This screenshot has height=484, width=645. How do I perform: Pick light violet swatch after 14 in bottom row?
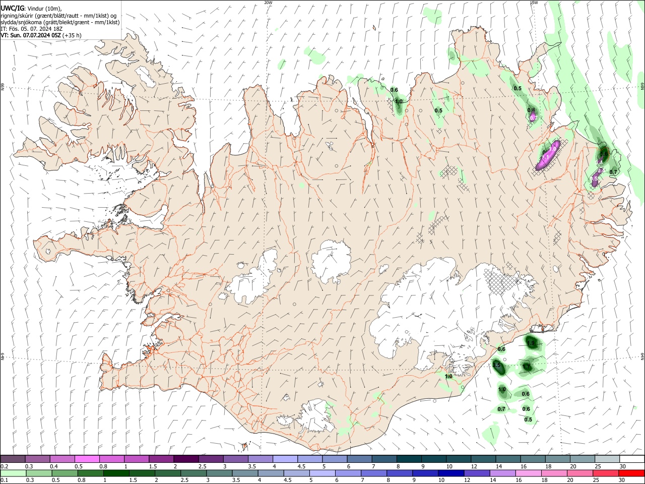[x=502, y=473]
